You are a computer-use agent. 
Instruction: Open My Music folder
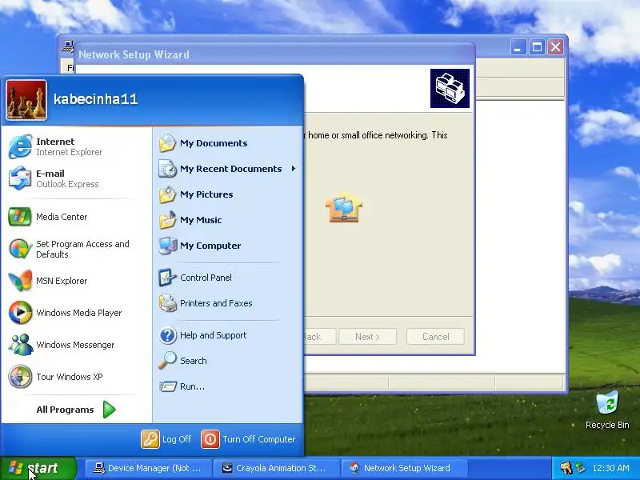(x=228, y=220)
